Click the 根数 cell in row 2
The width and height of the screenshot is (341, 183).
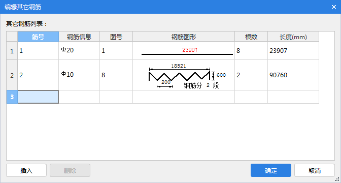click(x=251, y=75)
